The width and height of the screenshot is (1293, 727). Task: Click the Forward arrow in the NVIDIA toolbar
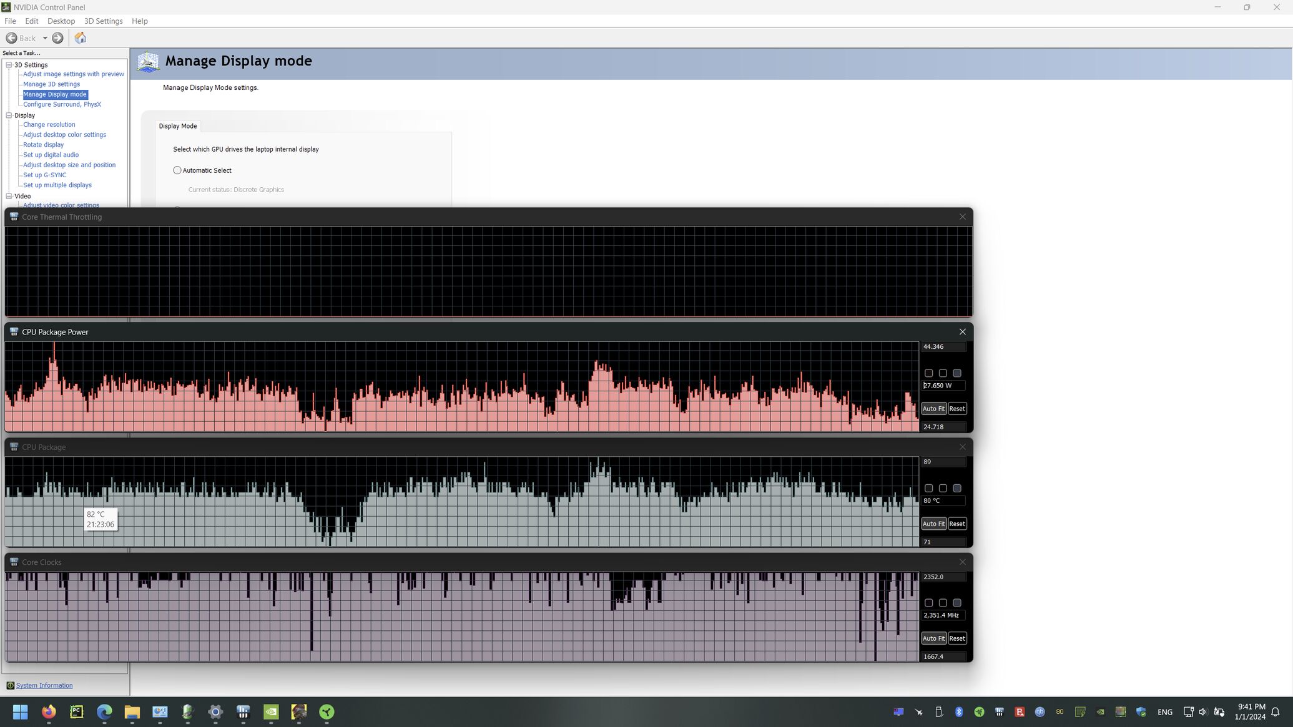57,38
